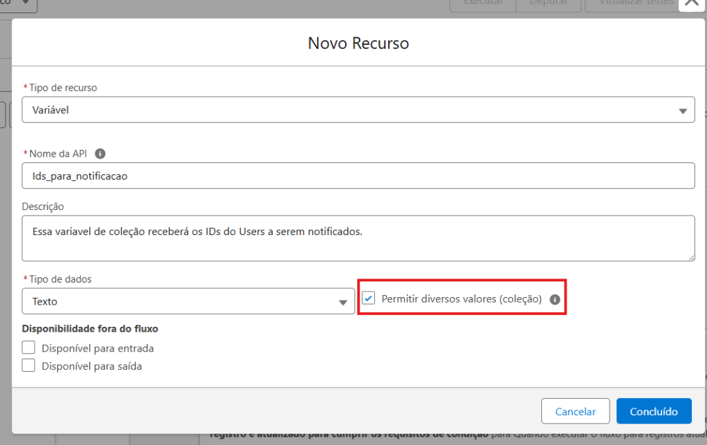Open the Tipo de recurso dropdown showing Variável

pos(358,110)
